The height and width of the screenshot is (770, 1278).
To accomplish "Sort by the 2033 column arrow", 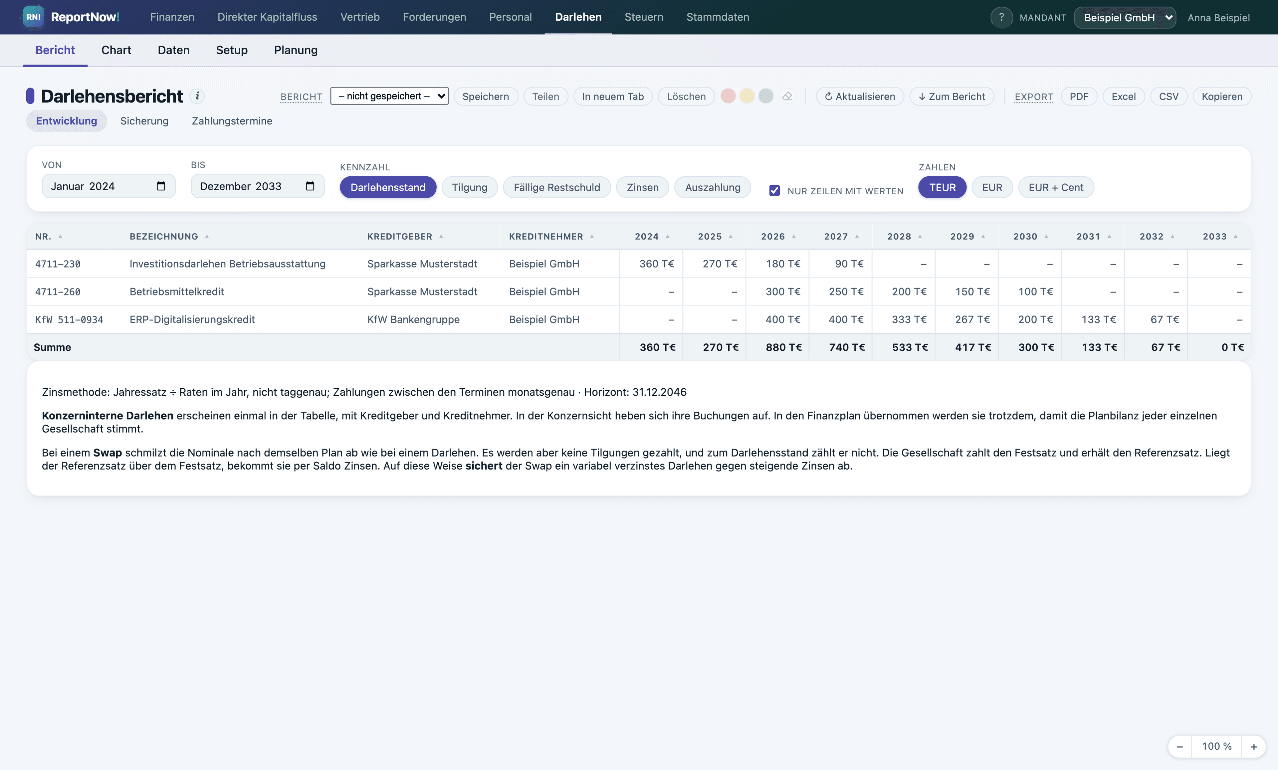I will tap(1235, 237).
